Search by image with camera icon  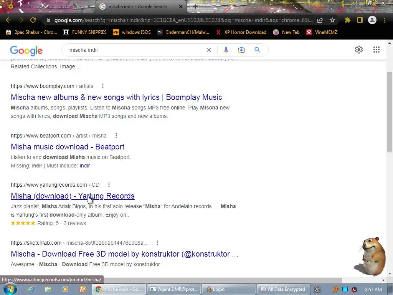tap(241, 50)
